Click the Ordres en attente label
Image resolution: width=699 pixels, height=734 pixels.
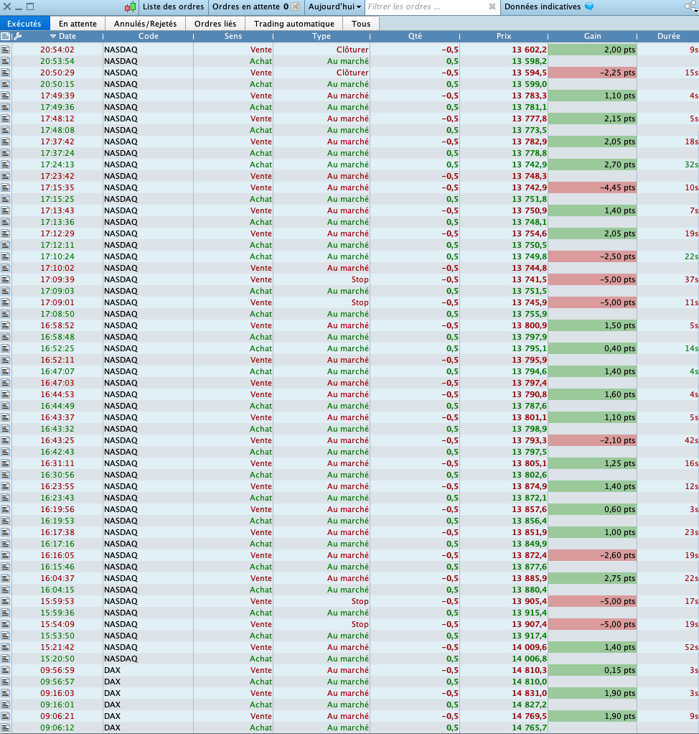pyautogui.click(x=246, y=6)
